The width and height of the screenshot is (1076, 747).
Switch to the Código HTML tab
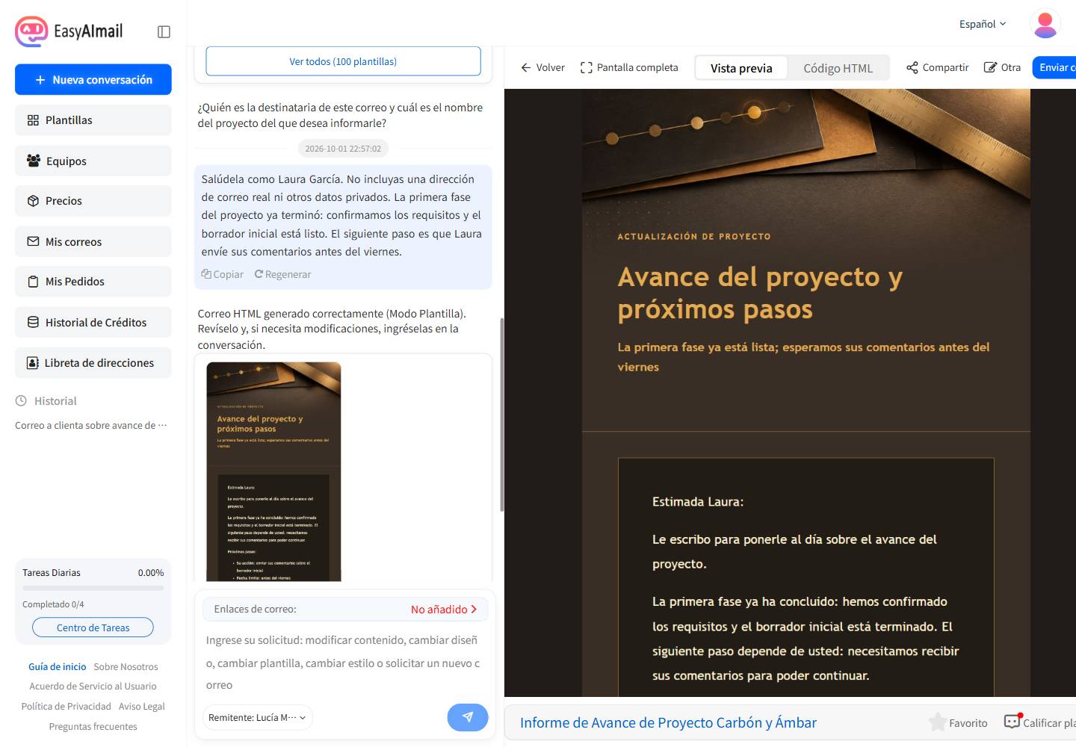tap(838, 68)
